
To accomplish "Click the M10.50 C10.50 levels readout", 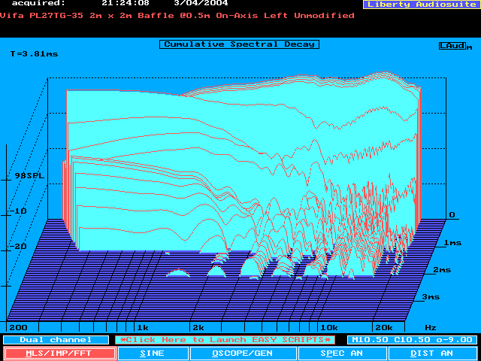I will click(412, 340).
